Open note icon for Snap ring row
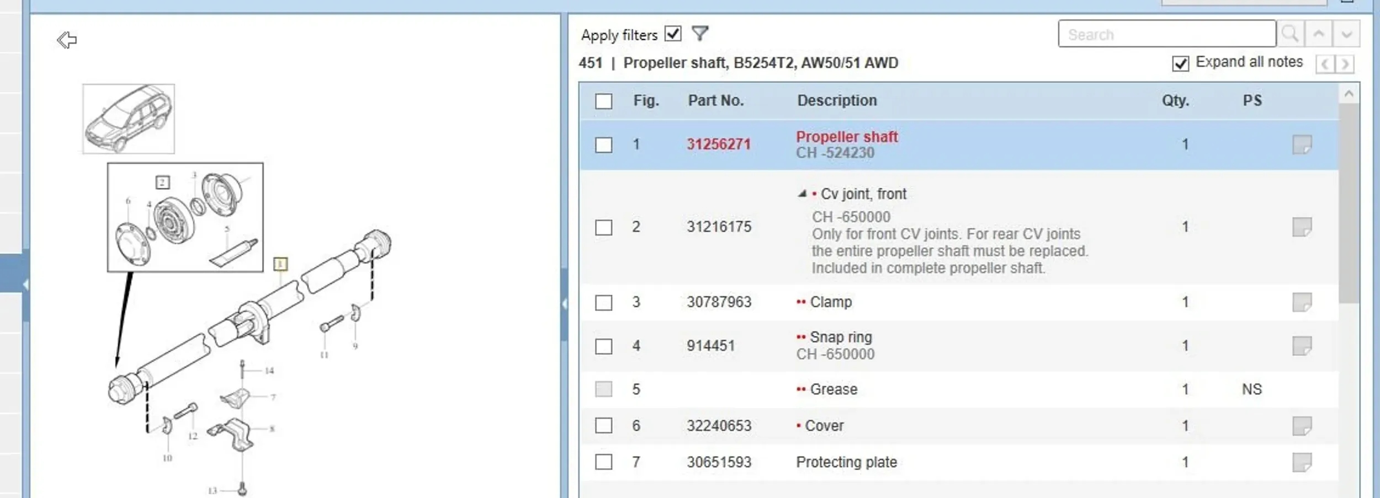This screenshot has height=498, width=1380. coord(1302,346)
